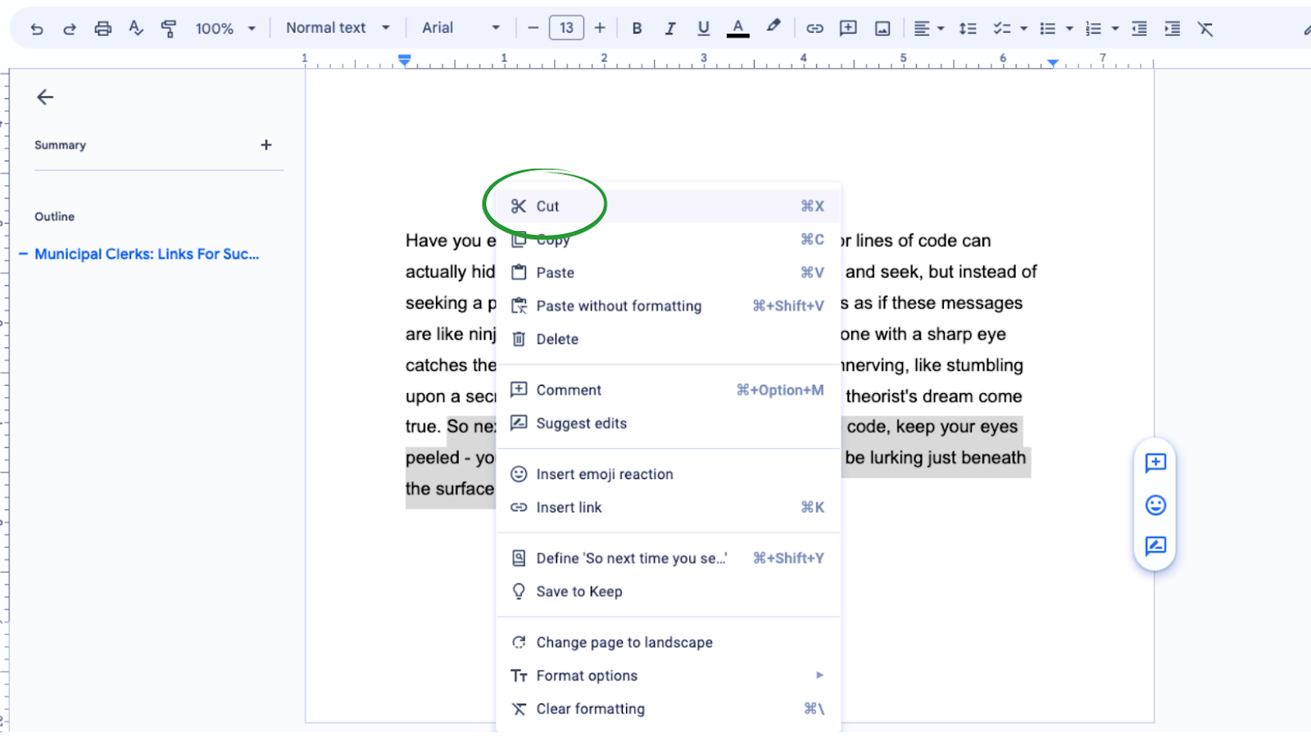
Task: Select Paste without formatting menu entry
Action: (x=668, y=306)
